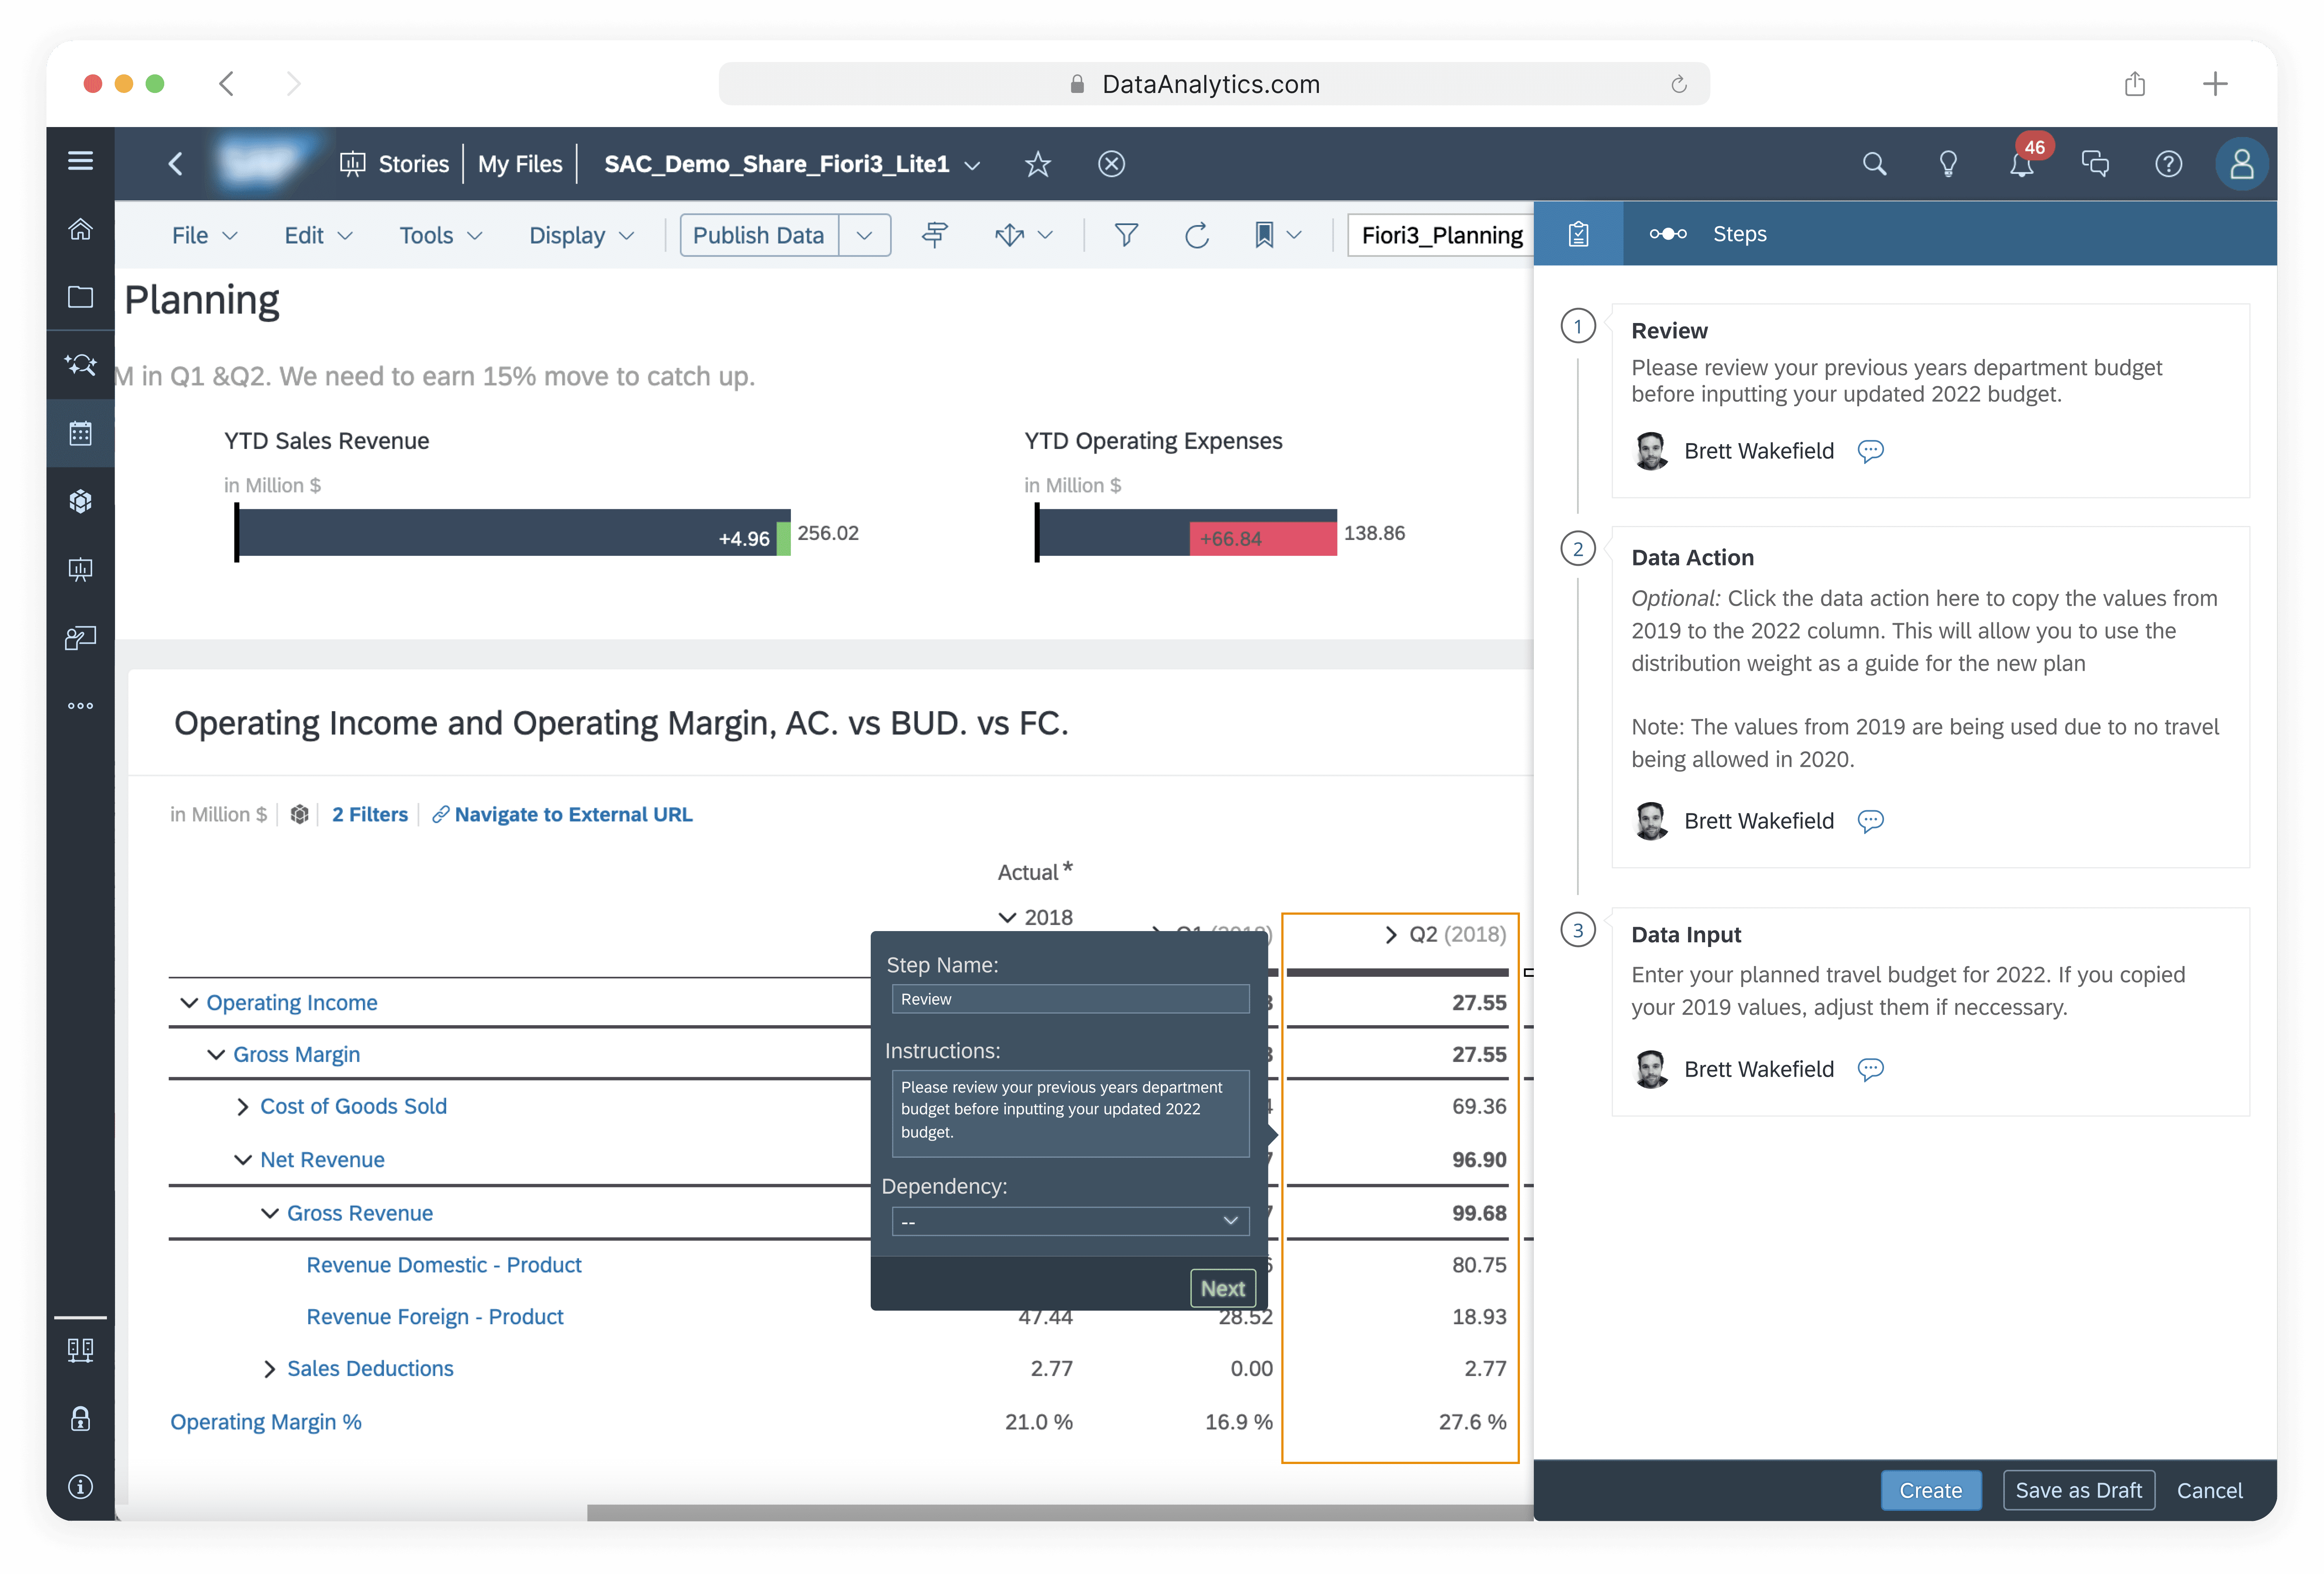The height and width of the screenshot is (1574, 2324).
Task: Reload the page in browser
Action: [x=1679, y=84]
